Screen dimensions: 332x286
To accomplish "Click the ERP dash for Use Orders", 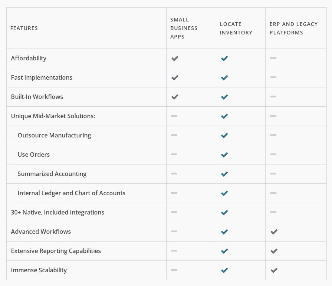I will coord(273,154).
